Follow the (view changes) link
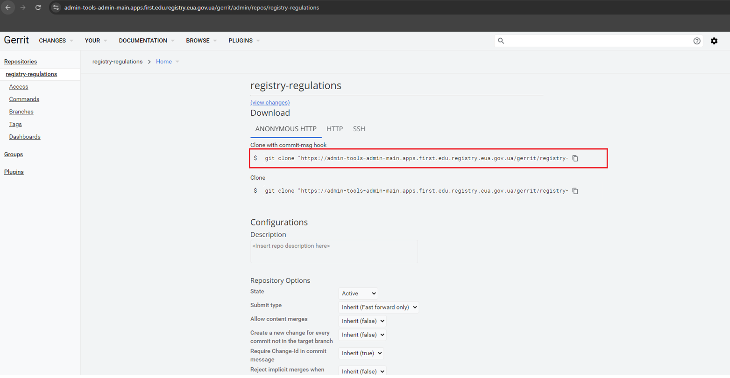Image resolution: width=730 pixels, height=378 pixels. point(270,103)
